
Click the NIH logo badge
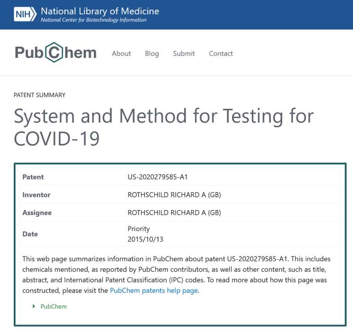25,14
